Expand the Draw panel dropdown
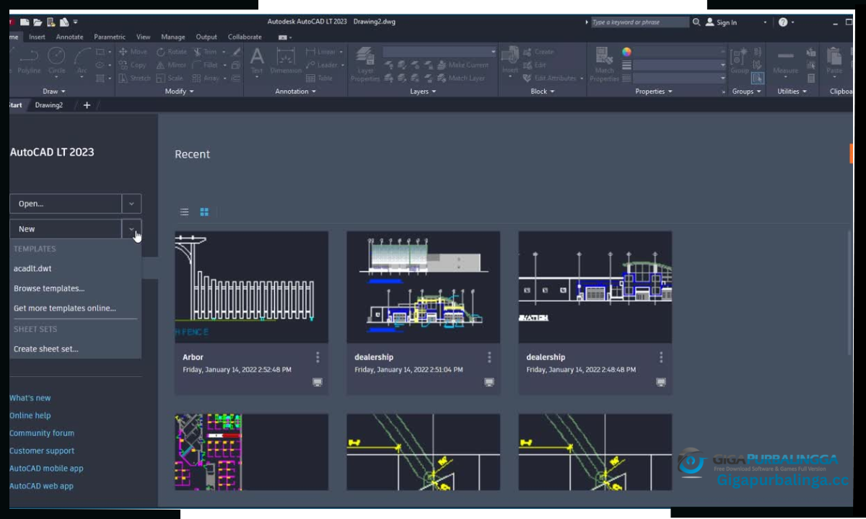This screenshot has height=519, width=866. click(x=54, y=92)
